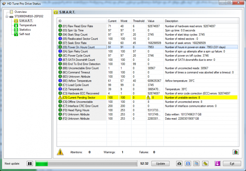Select the Reallocated Sector Count row
The width and height of the screenshot is (246, 171).
80,39
